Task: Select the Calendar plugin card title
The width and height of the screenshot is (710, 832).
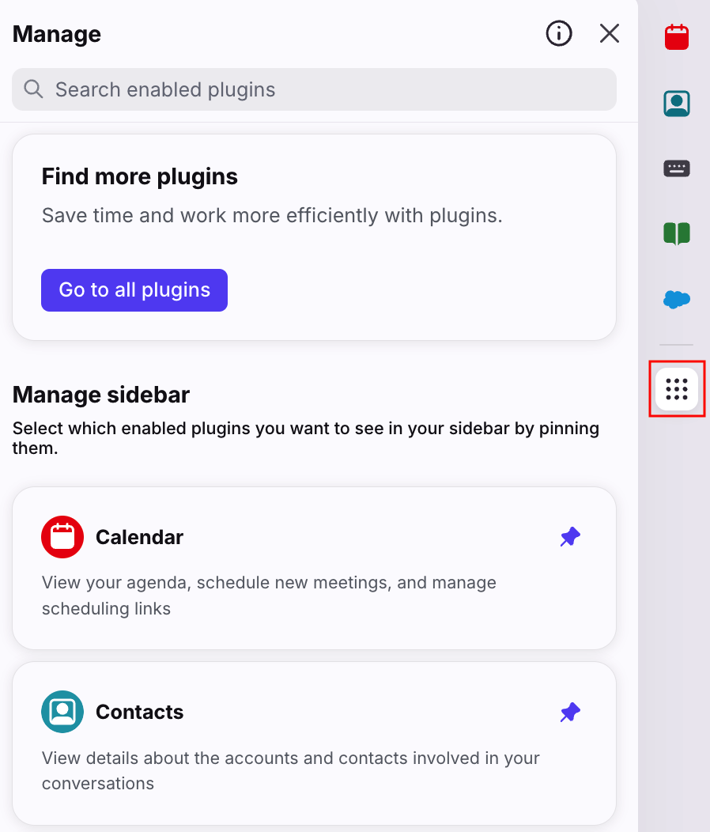Action: tap(139, 537)
